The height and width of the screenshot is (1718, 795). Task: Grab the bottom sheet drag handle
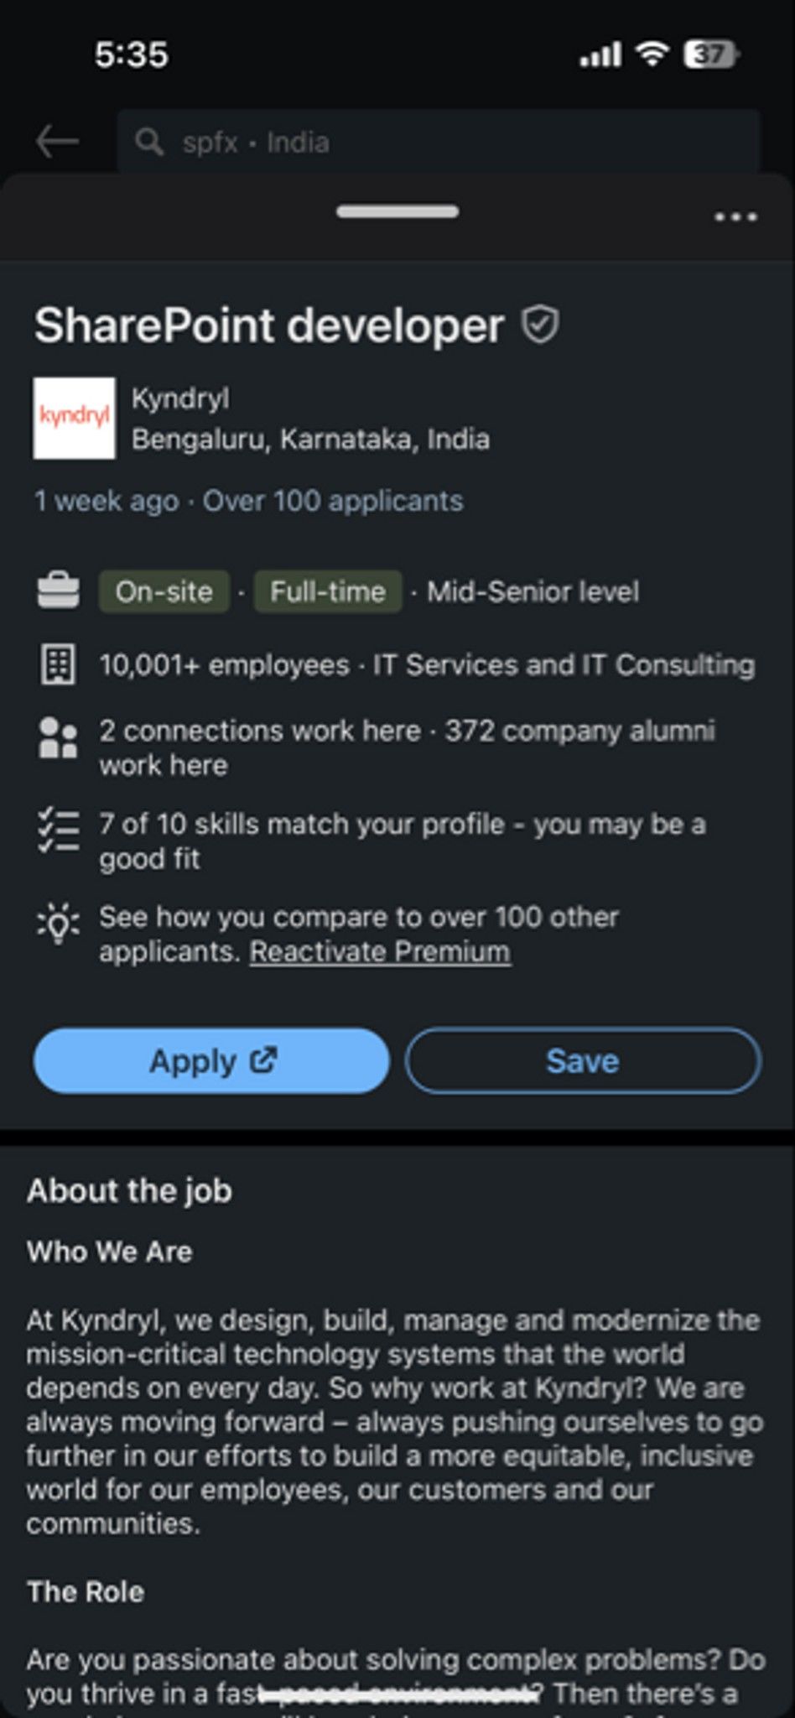(x=397, y=211)
